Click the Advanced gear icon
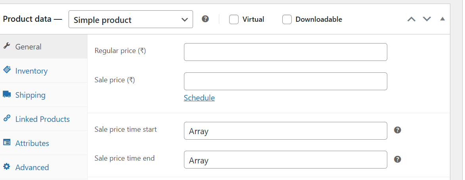Viewport: 465px width, 180px height. (7, 167)
